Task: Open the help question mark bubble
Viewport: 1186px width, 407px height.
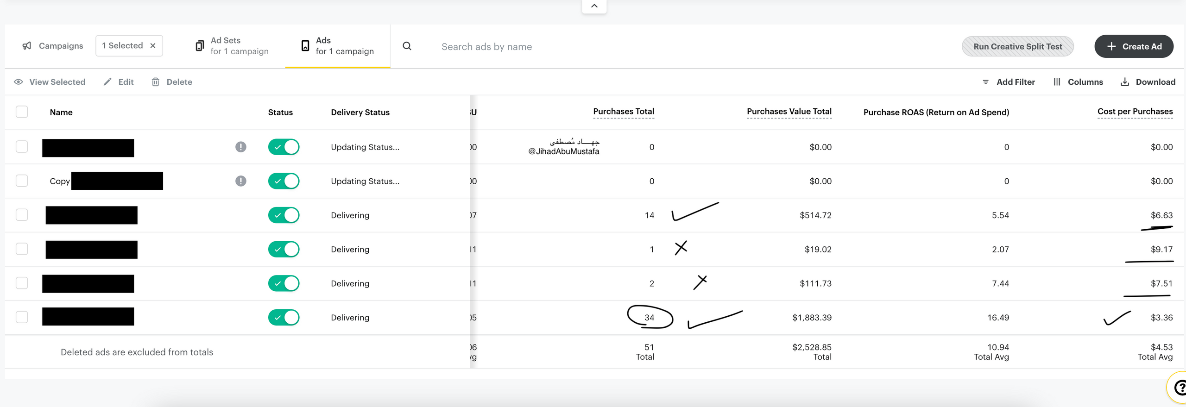Action: click(x=1179, y=387)
